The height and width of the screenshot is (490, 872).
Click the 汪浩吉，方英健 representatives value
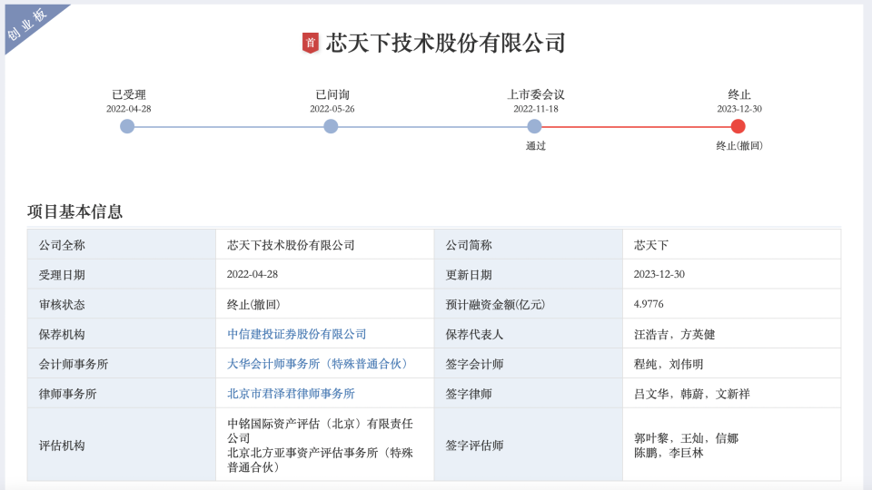click(x=675, y=335)
